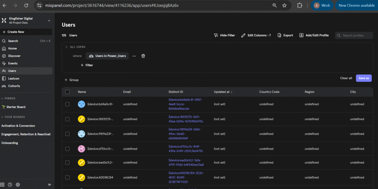
Task: Open Onboarding board
Action: 10,143
